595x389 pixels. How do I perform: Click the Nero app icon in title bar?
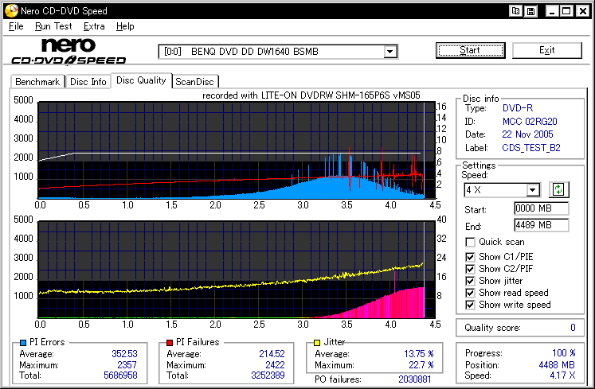coord(10,11)
